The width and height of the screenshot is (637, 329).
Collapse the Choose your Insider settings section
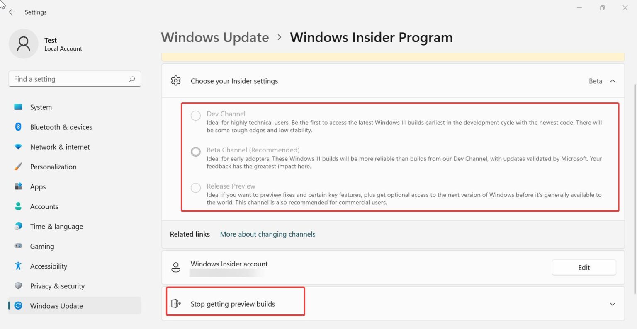coord(613,81)
